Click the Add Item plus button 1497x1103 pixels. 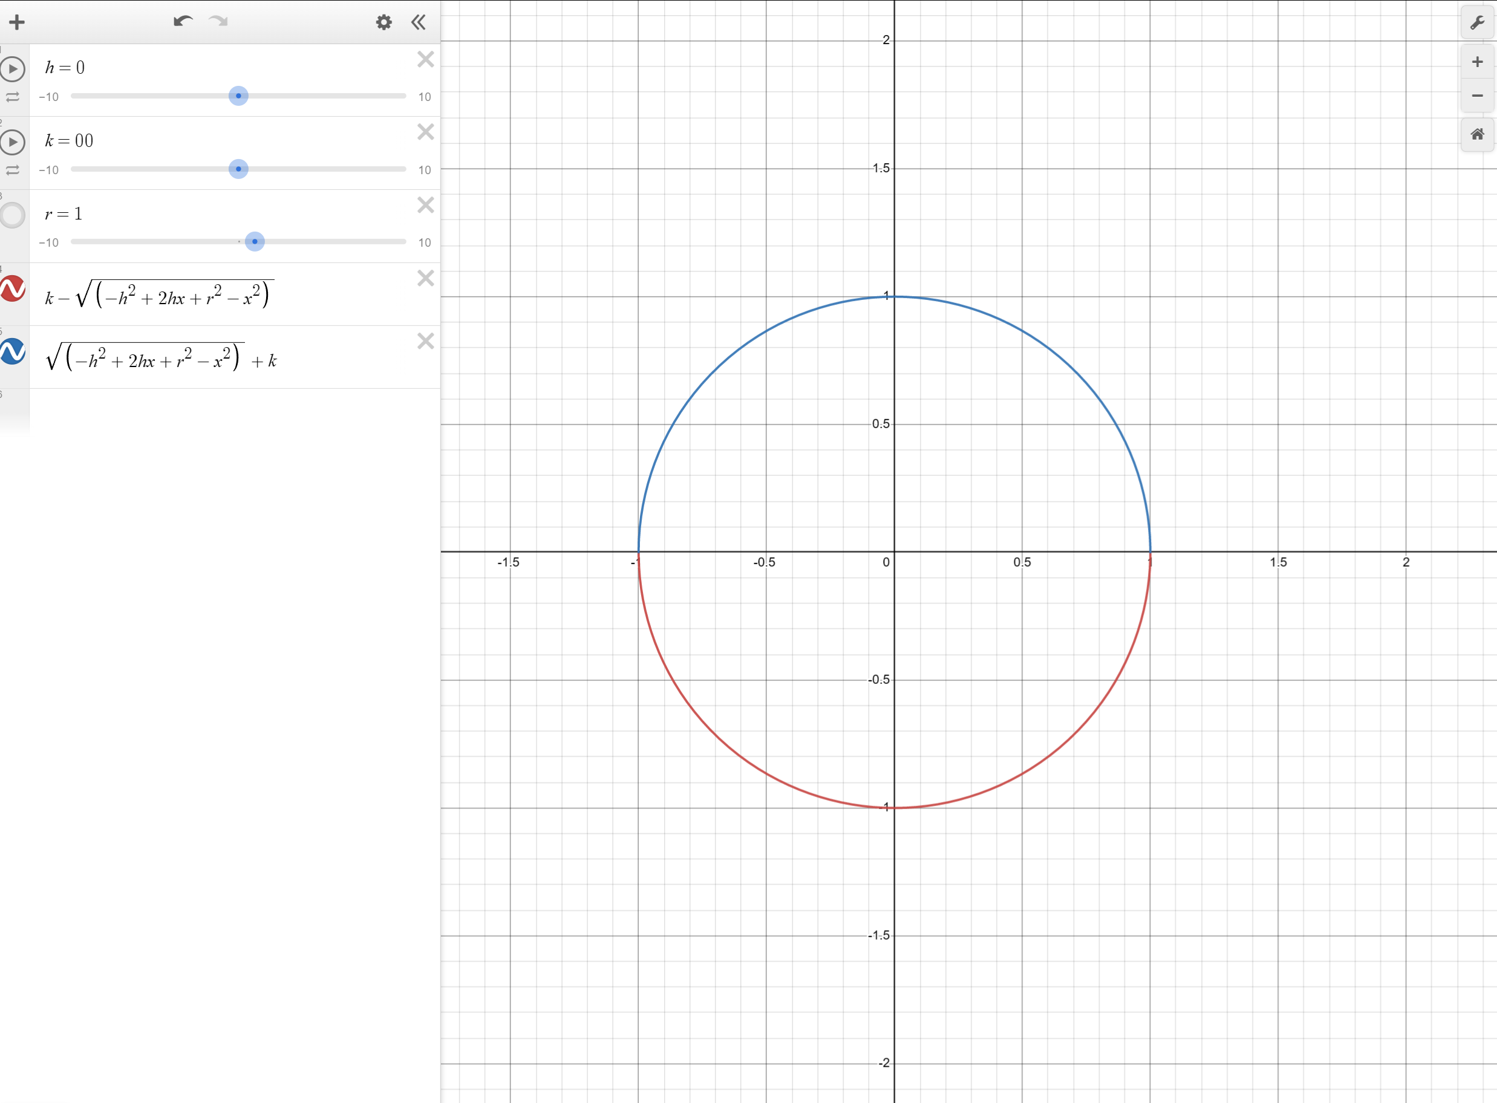(17, 22)
